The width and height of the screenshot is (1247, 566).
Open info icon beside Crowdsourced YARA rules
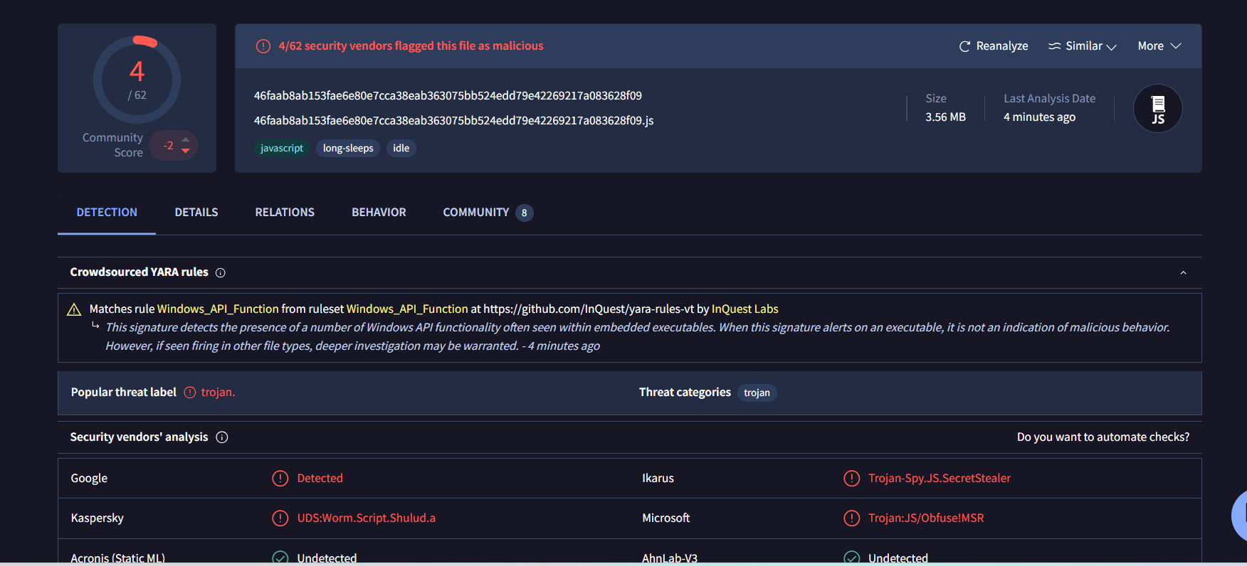pos(221,273)
